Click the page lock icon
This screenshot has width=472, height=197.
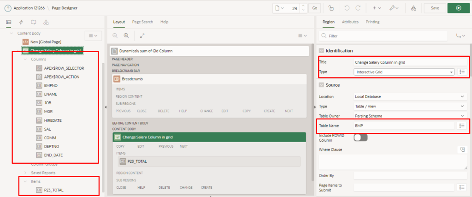pos(331,8)
